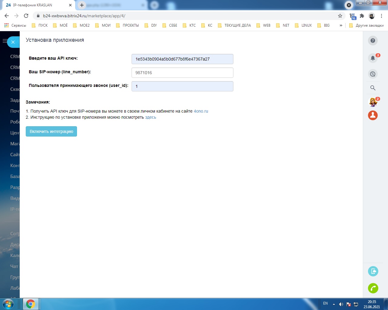Close the app installation slider panel

pos(13,42)
